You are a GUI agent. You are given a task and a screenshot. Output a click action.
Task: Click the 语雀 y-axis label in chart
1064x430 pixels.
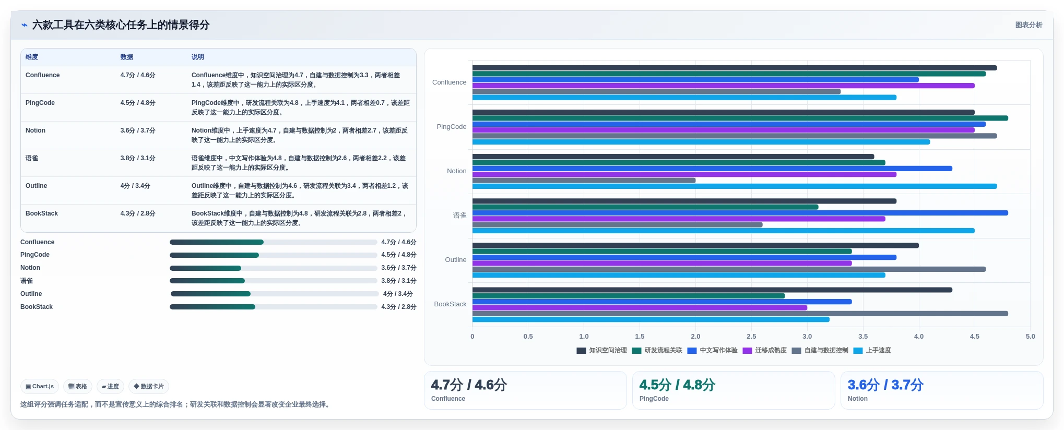pos(460,216)
